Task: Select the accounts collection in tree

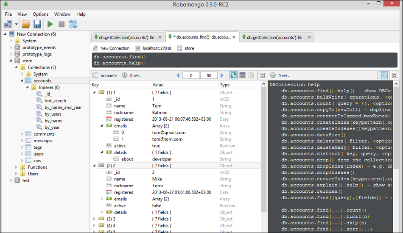Action: (x=42, y=80)
